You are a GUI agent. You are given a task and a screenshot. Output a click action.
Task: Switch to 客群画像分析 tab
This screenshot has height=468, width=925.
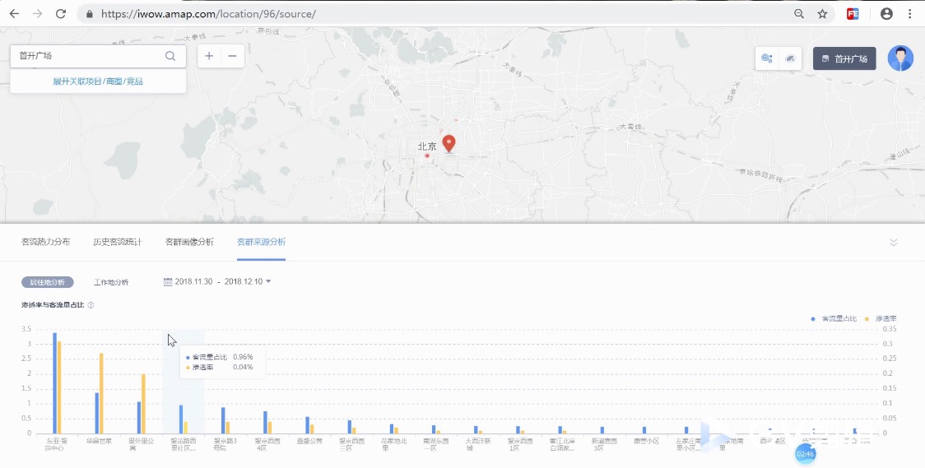(x=189, y=242)
